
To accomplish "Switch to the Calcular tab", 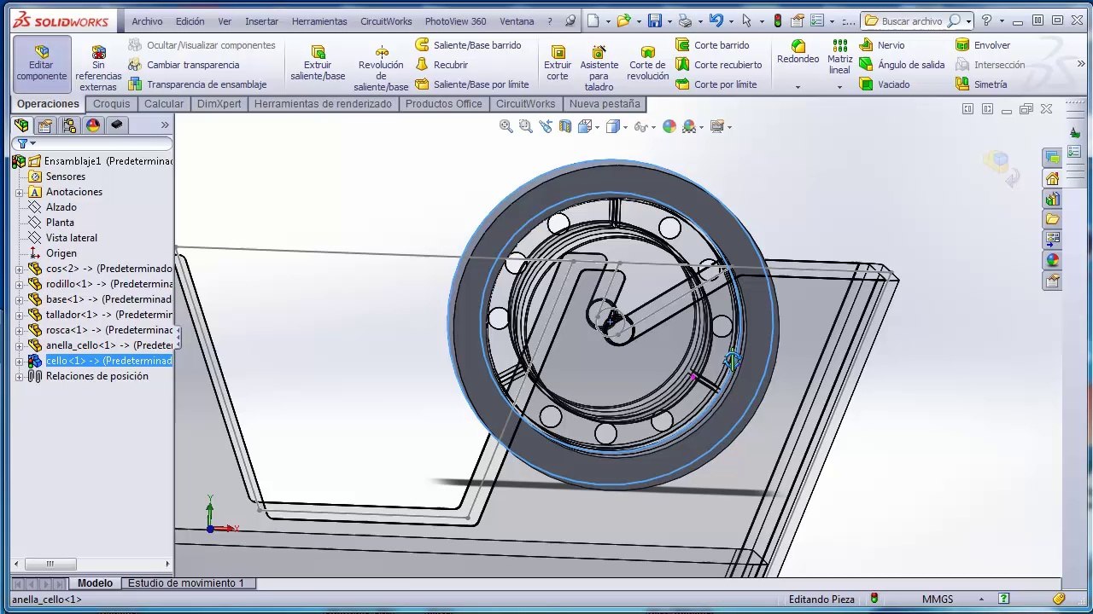I will (x=164, y=104).
